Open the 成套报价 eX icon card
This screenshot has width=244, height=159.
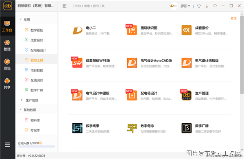[186, 30]
